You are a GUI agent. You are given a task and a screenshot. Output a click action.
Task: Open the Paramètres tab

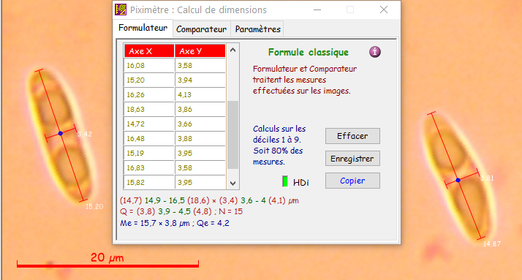click(257, 29)
